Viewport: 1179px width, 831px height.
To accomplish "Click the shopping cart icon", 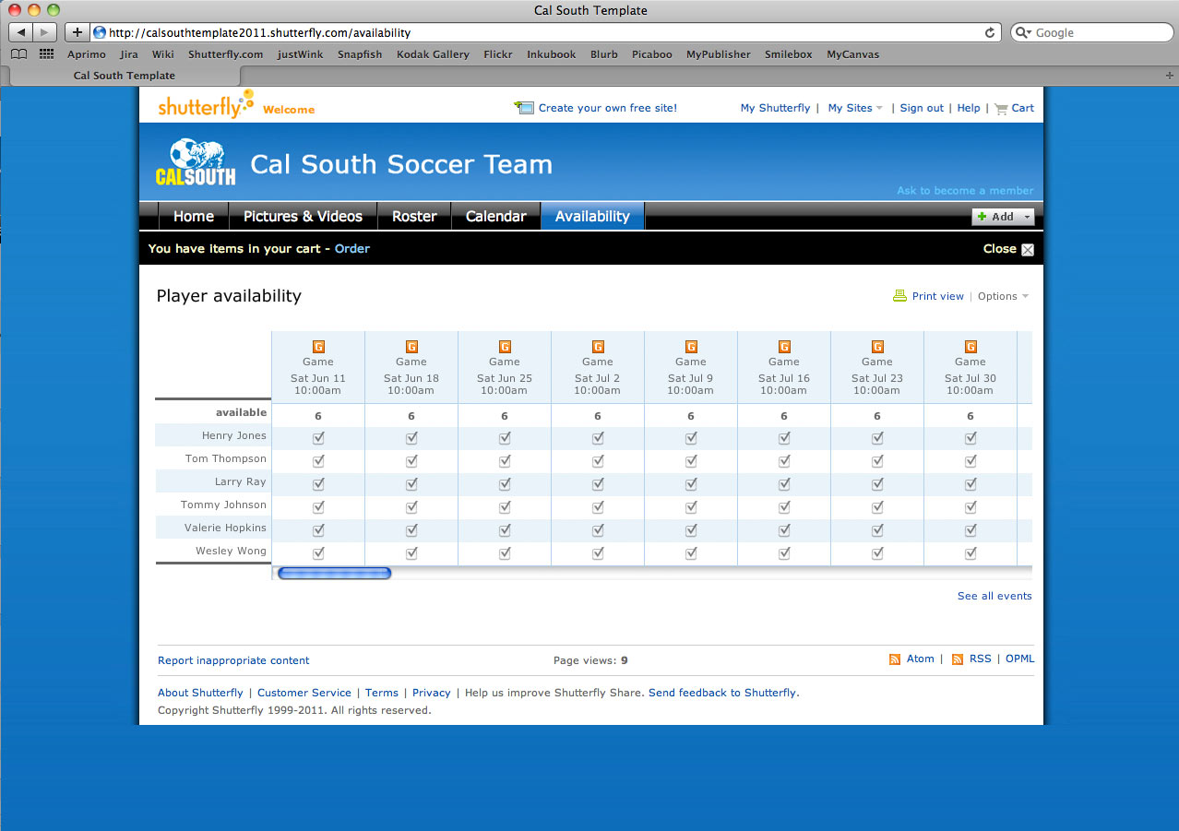I will [x=1000, y=108].
